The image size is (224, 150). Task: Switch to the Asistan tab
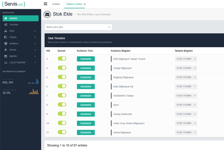56,4
